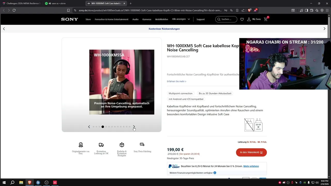Show next product image with gallery arrow
The height and width of the screenshot is (186, 331).
pos(134,127)
